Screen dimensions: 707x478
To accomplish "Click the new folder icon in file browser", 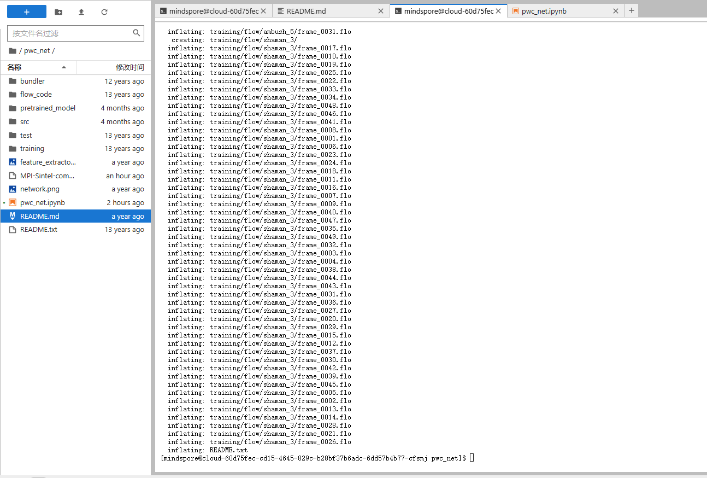I will 58,11.
